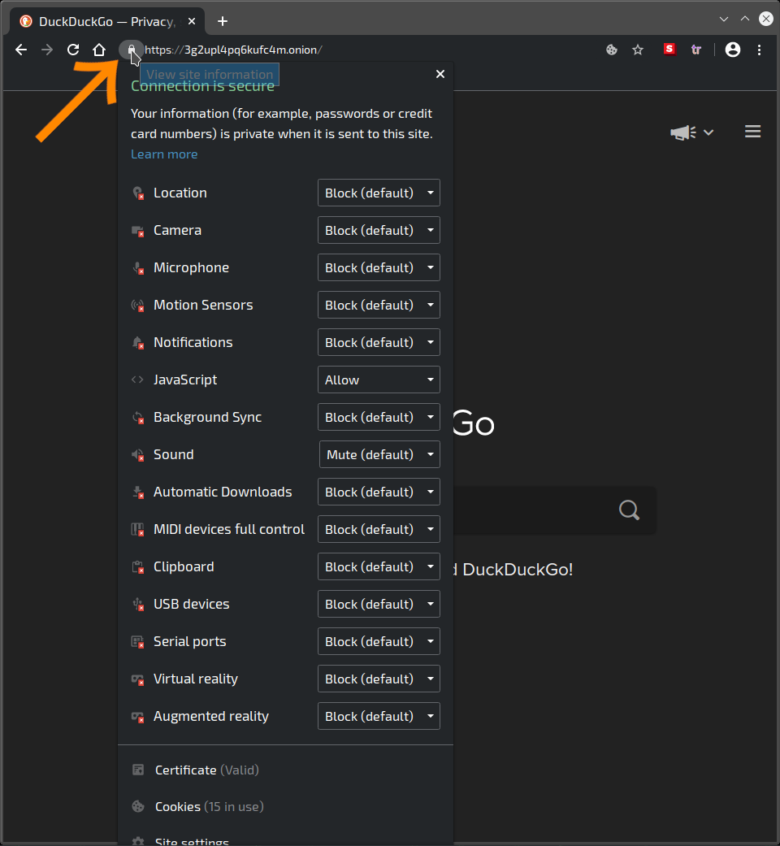Click the USB devices icon
The width and height of the screenshot is (780, 846).
[x=138, y=605]
